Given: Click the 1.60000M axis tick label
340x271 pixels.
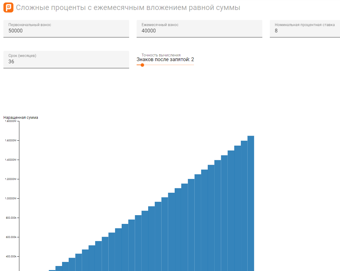Looking at the screenshot, I should (x=11, y=140).
